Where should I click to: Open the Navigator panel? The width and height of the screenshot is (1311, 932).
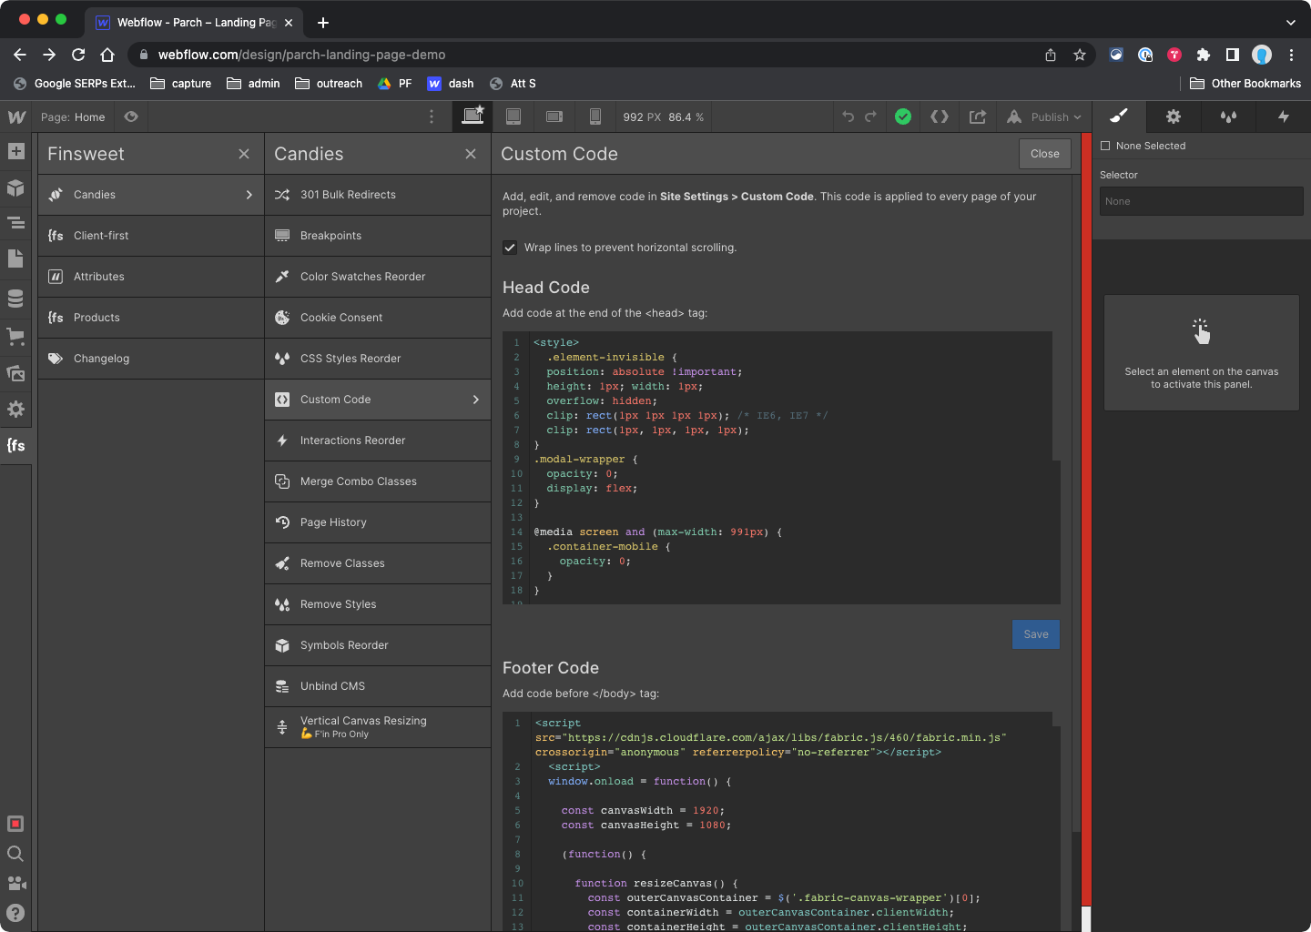(x=15, y=223)
